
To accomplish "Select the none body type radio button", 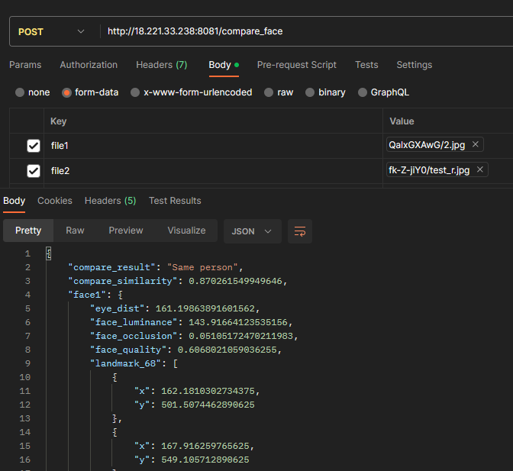I will pos(20,92).
